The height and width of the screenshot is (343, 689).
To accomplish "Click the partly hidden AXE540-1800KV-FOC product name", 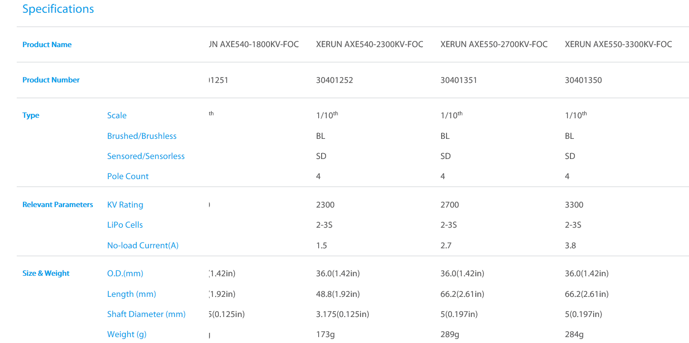I will (x=254, y=45).
